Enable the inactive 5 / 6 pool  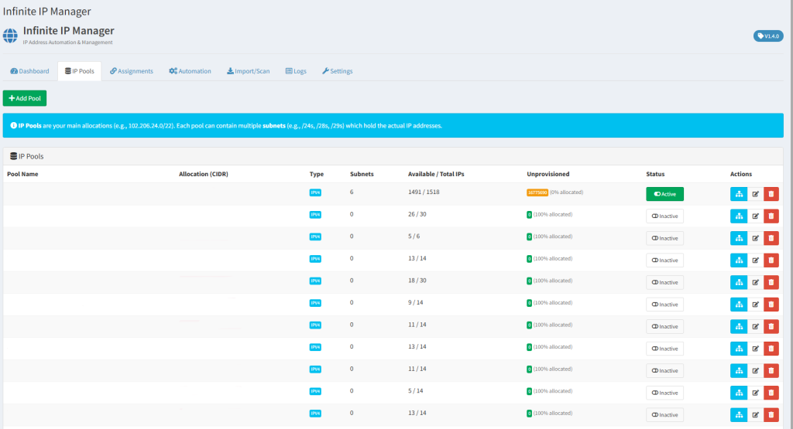coord(664,238)
